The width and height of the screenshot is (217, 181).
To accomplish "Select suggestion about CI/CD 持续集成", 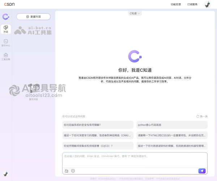I will coord(98,146).
